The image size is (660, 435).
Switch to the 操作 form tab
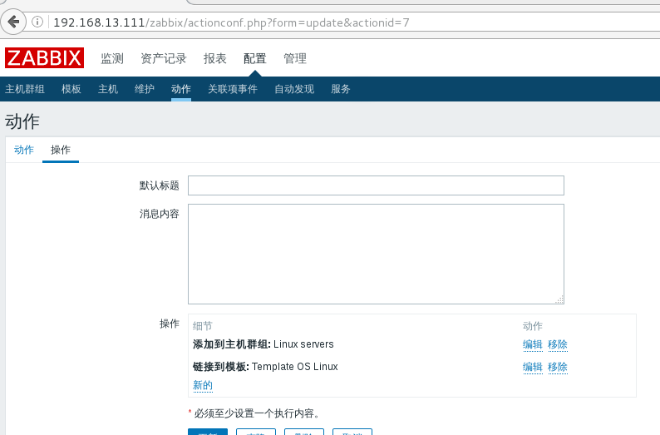[x=60, y=150]
